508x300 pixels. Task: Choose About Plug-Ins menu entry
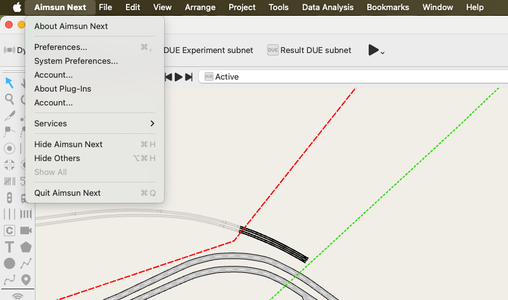point(63,89)
